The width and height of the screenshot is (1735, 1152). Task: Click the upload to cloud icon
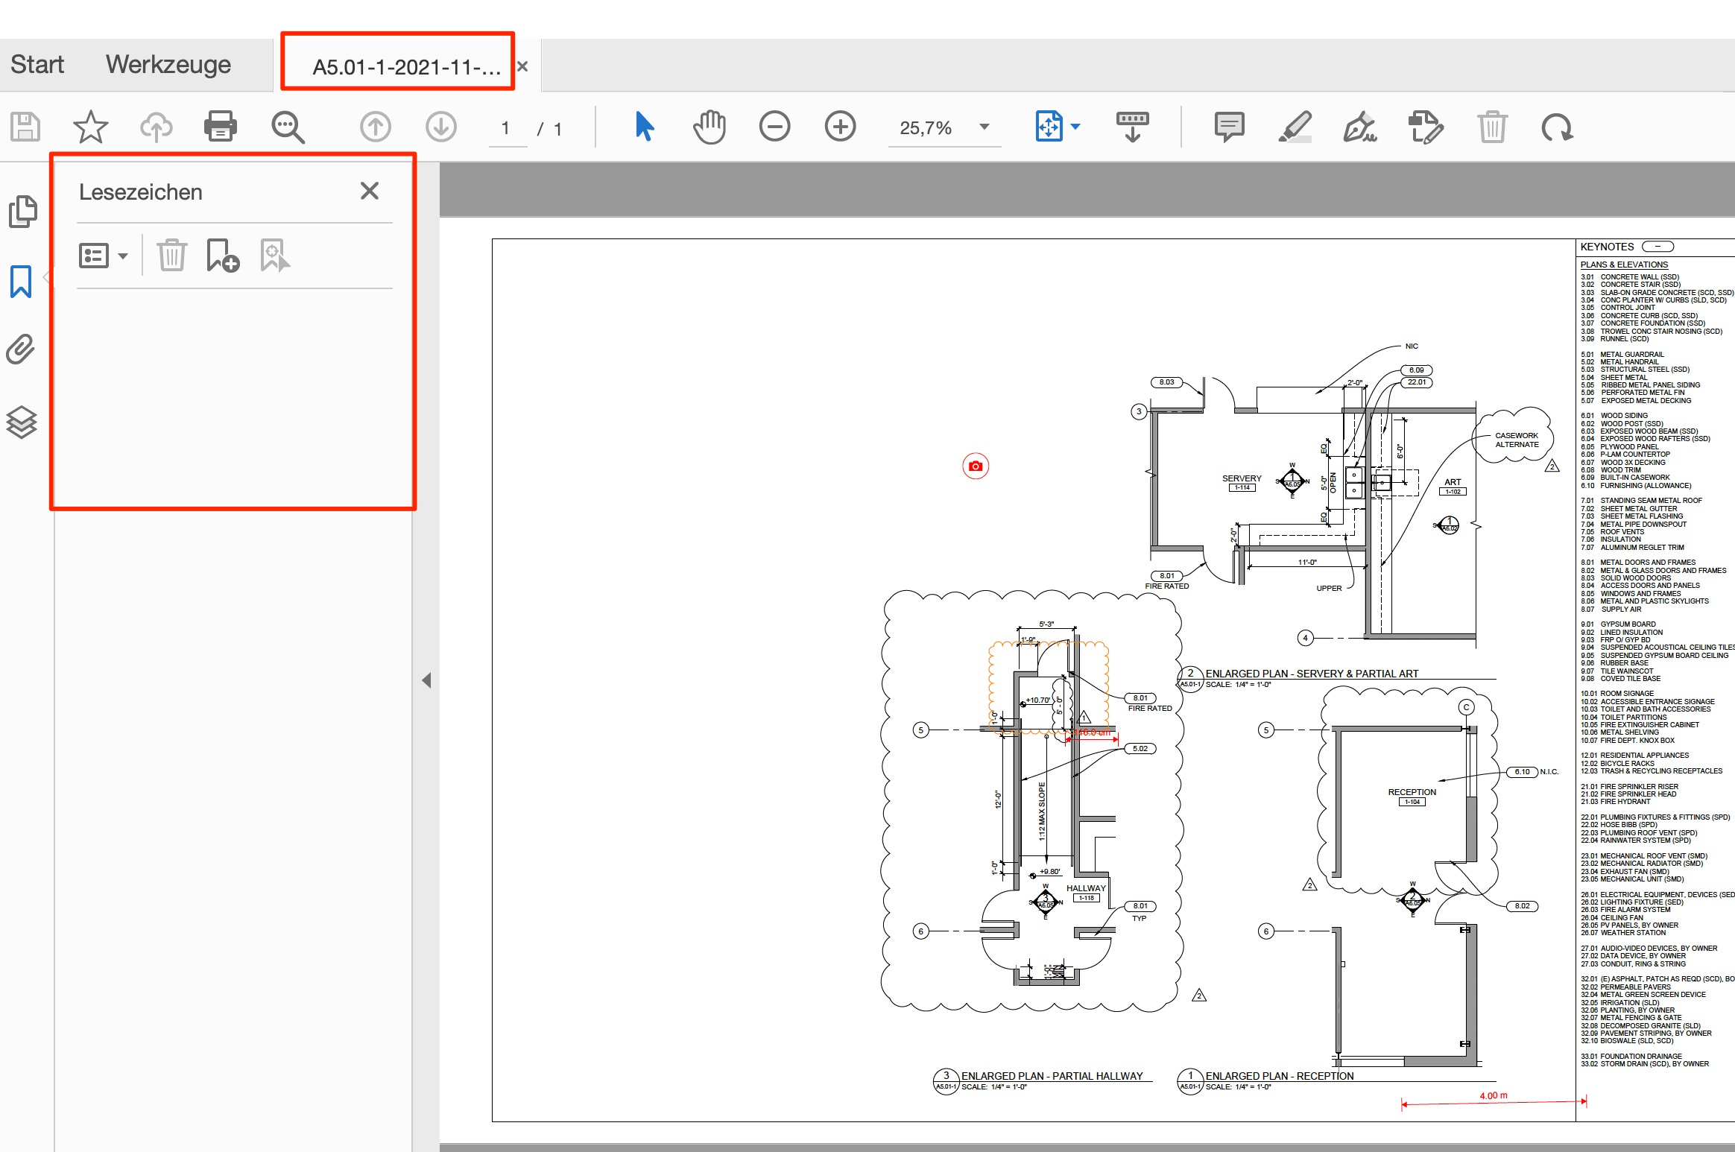click(x=157, y=127)
